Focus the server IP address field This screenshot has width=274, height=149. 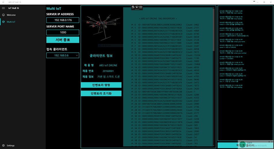63,20
